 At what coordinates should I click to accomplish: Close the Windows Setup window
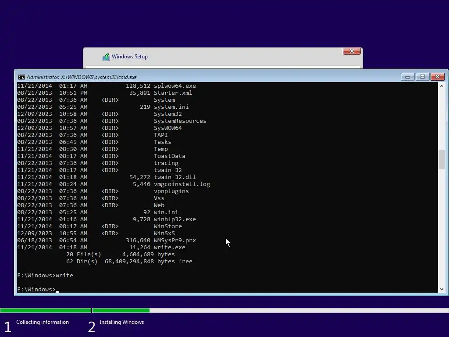coord(352,51)
